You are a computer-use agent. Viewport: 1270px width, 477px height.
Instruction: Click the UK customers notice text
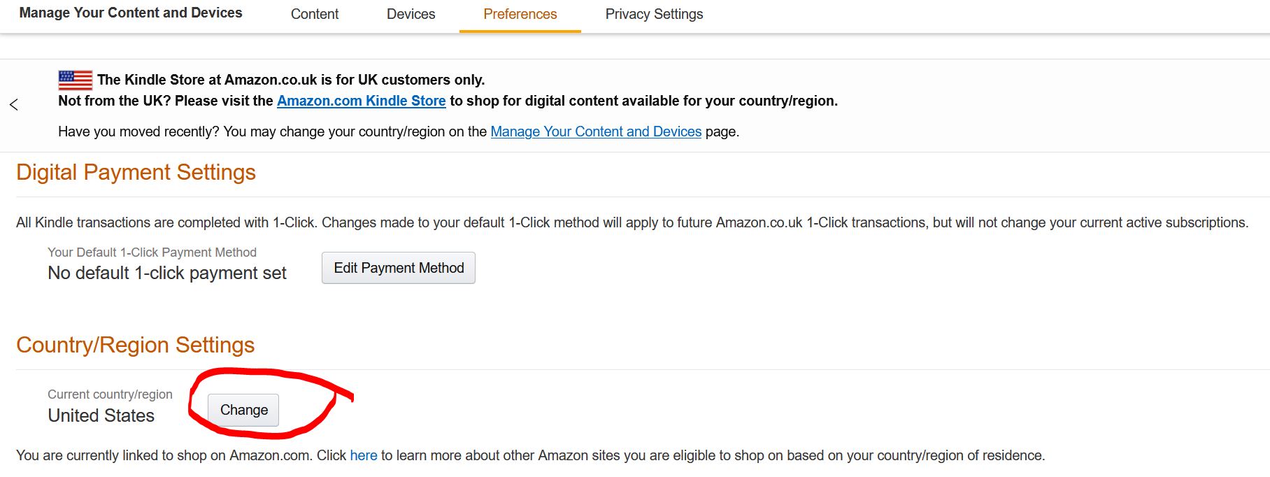291,79
